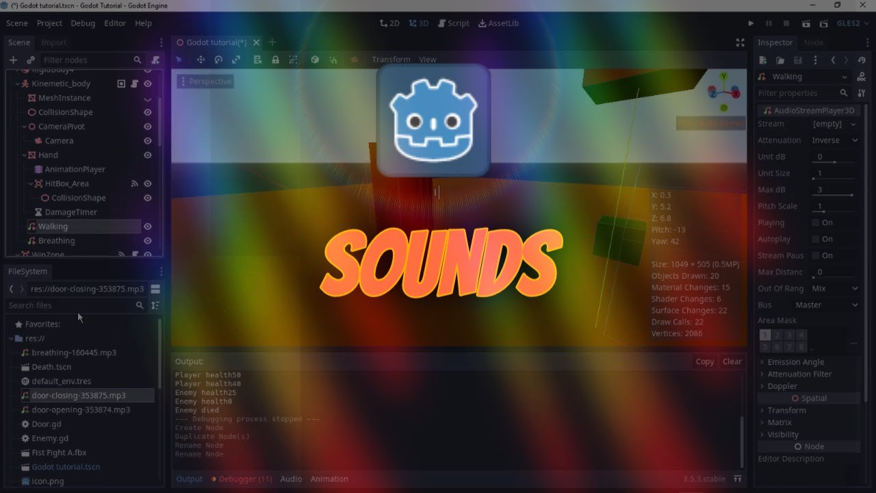Collapse the Kinemetic_body tree node

(x=17, y=84)
